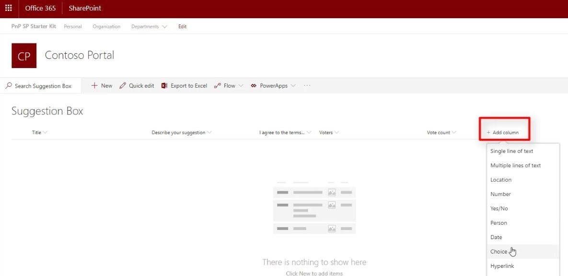Open the SharePoint home link
This screenshot has width=568, height=276.
click(x=85, y=8)
